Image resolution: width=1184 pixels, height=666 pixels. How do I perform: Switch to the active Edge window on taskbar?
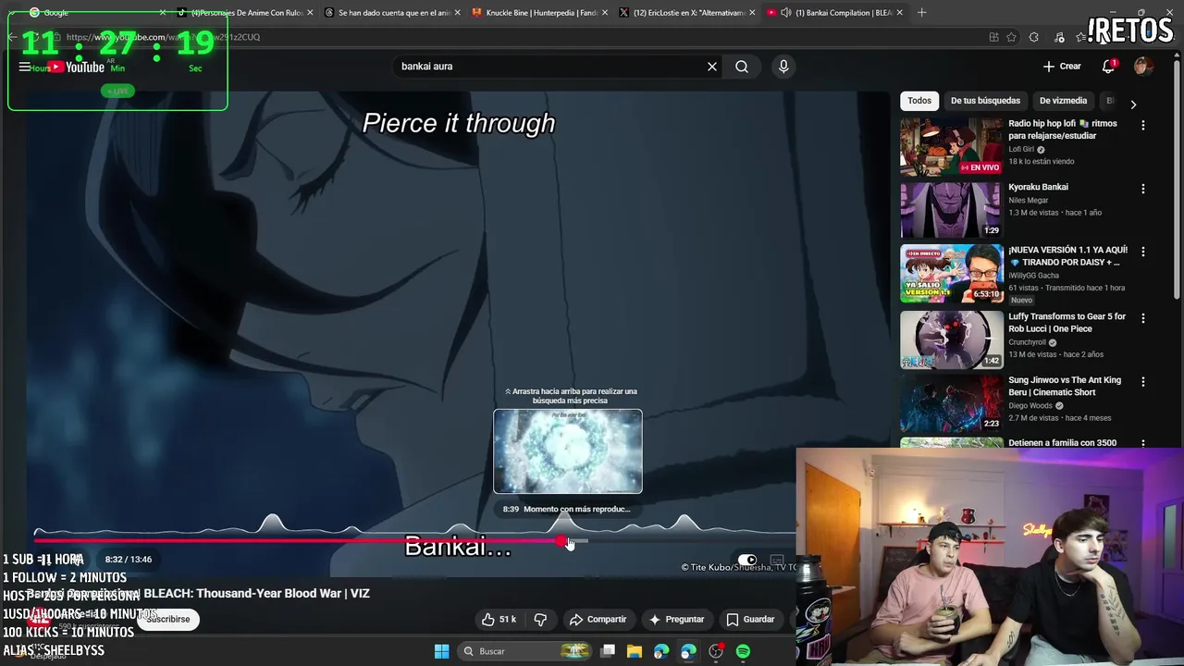coord(688,651)
